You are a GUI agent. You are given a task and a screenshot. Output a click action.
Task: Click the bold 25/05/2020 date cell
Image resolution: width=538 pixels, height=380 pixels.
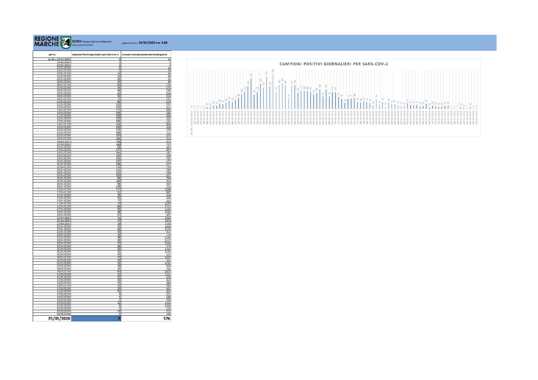coord(59,318)
